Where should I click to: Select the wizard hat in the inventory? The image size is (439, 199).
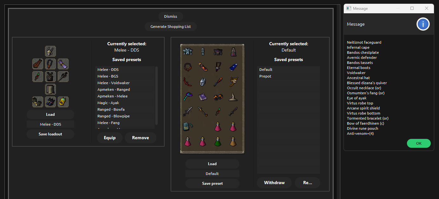233,97
